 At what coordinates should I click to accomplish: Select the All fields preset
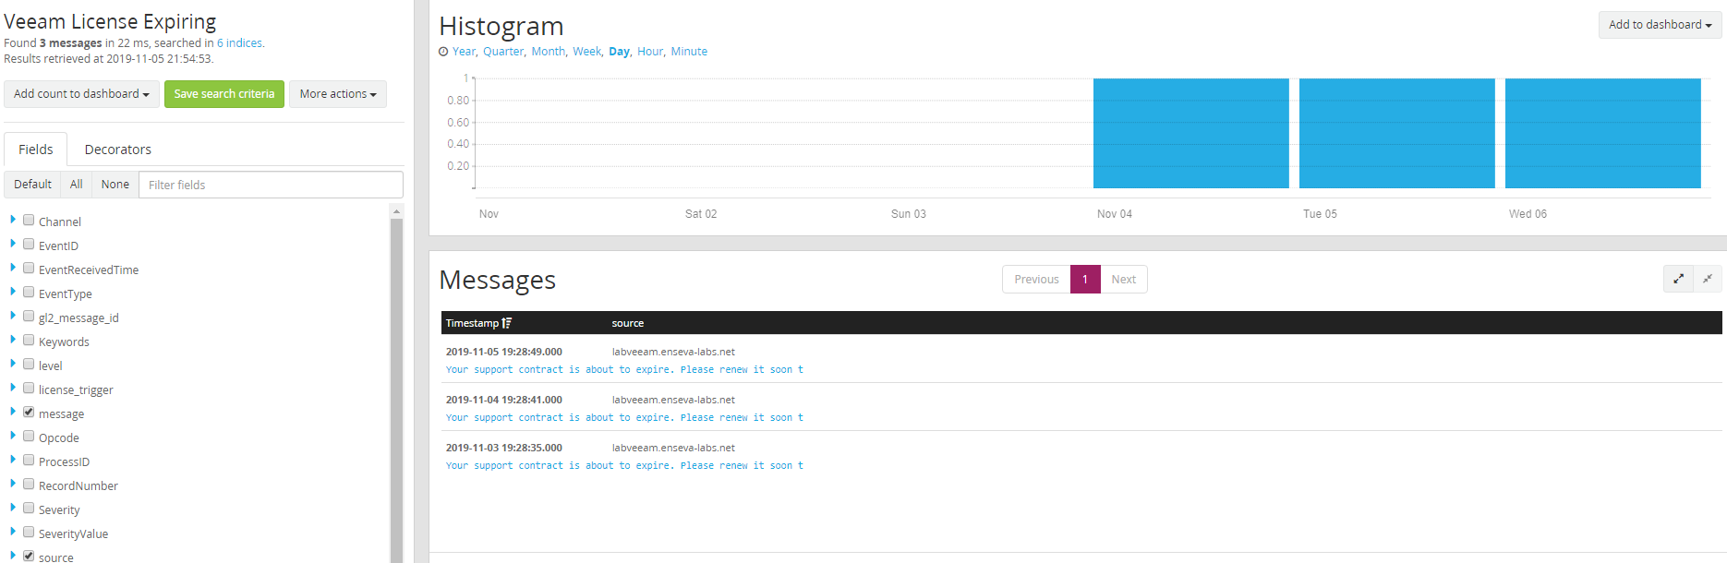point(77,185)
